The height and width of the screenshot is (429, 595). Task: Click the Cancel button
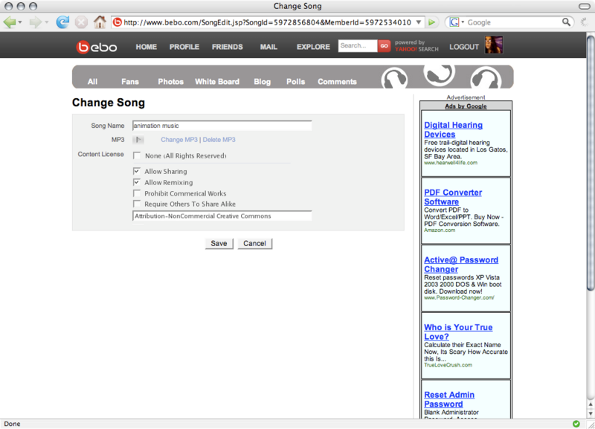(x=254, y=243)
